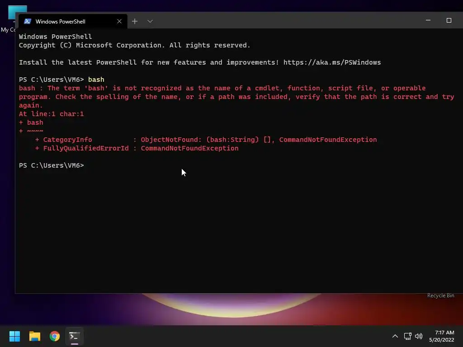Click the 'Copyright (C) Microsoft Corporation' line

[135, 45]
